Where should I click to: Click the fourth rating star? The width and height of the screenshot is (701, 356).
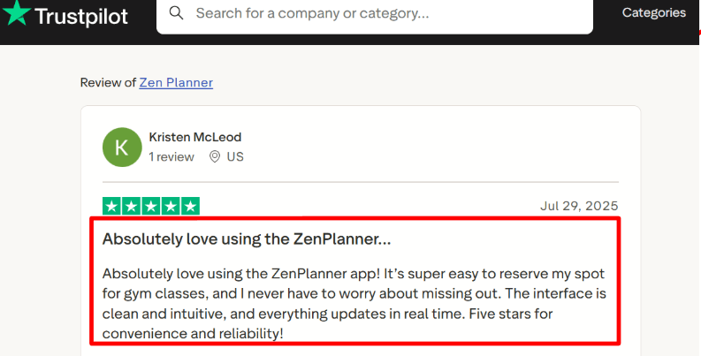[x=171, y=206]
